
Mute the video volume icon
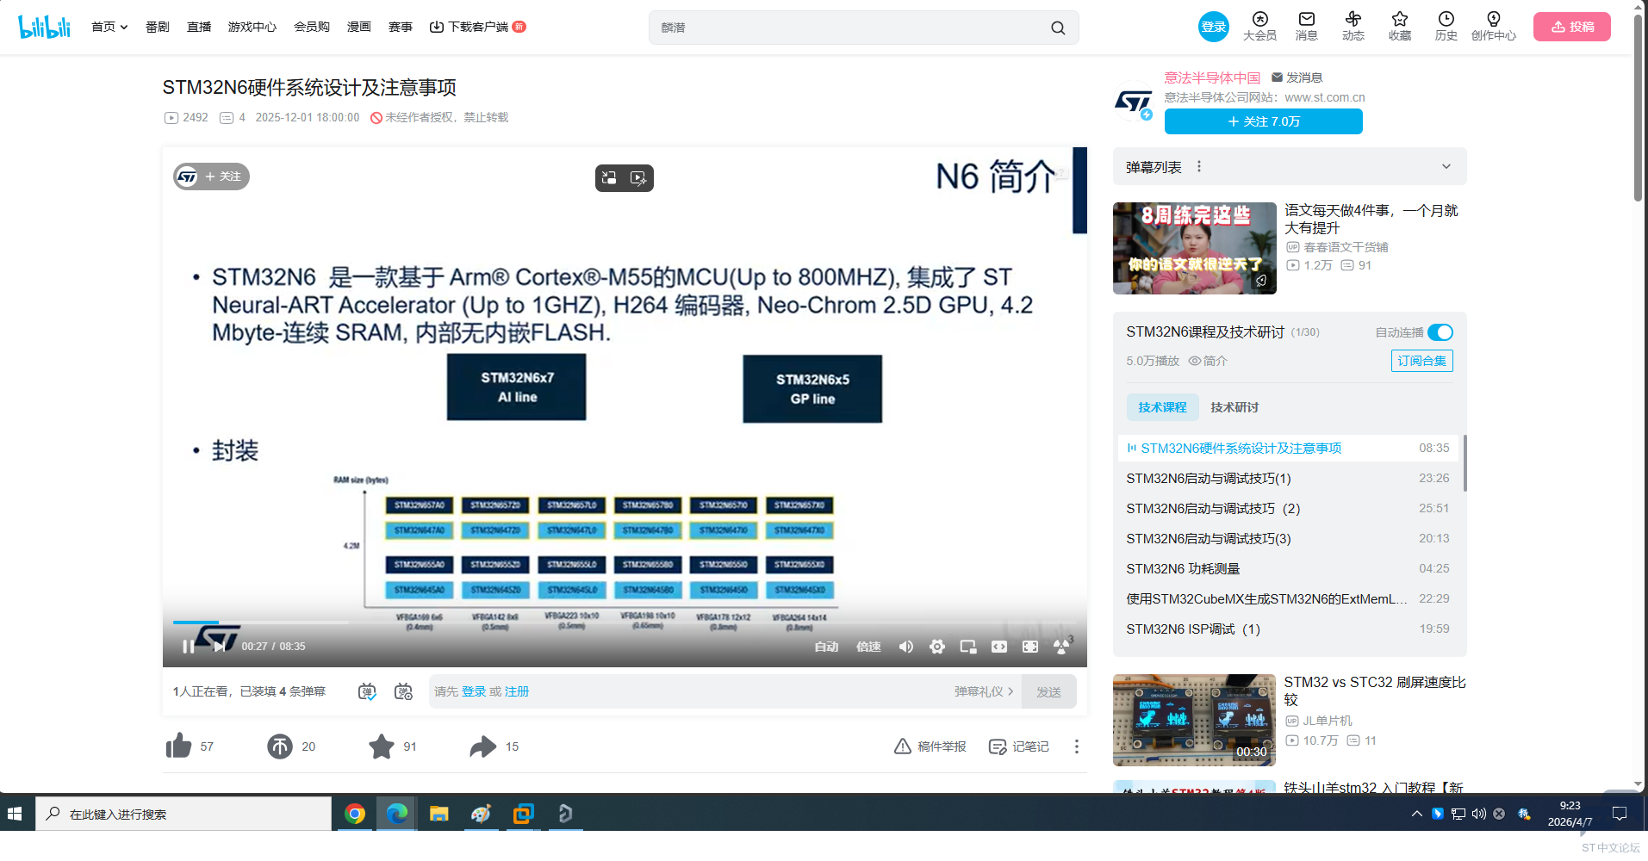[906, 647]
